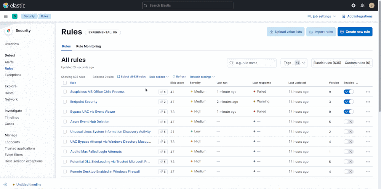
Task: Open Host isolation exceptions page
Action: pyautogui.click(x=24, y=161)
